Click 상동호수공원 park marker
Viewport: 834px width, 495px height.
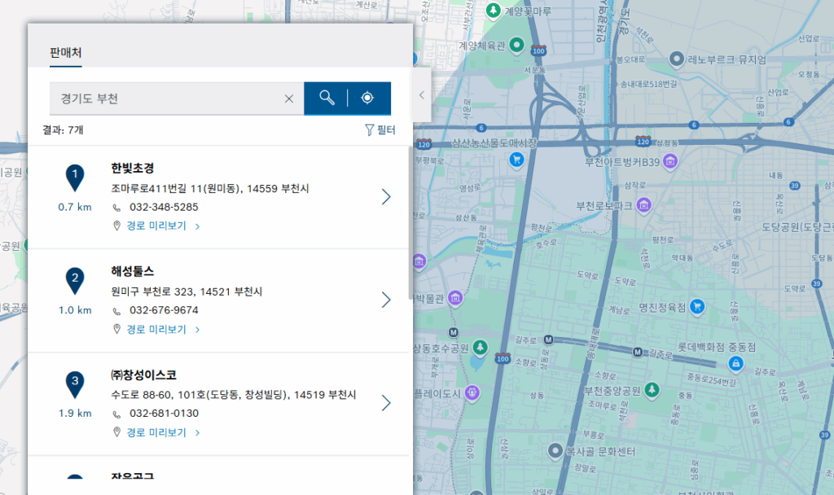pos(481,347)
